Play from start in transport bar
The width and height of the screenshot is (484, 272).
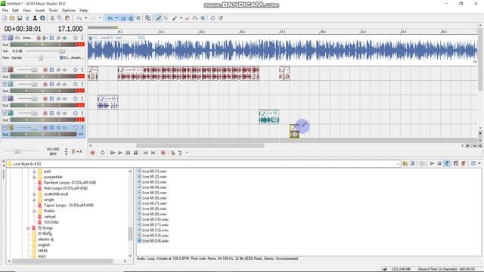coord(113,153)
